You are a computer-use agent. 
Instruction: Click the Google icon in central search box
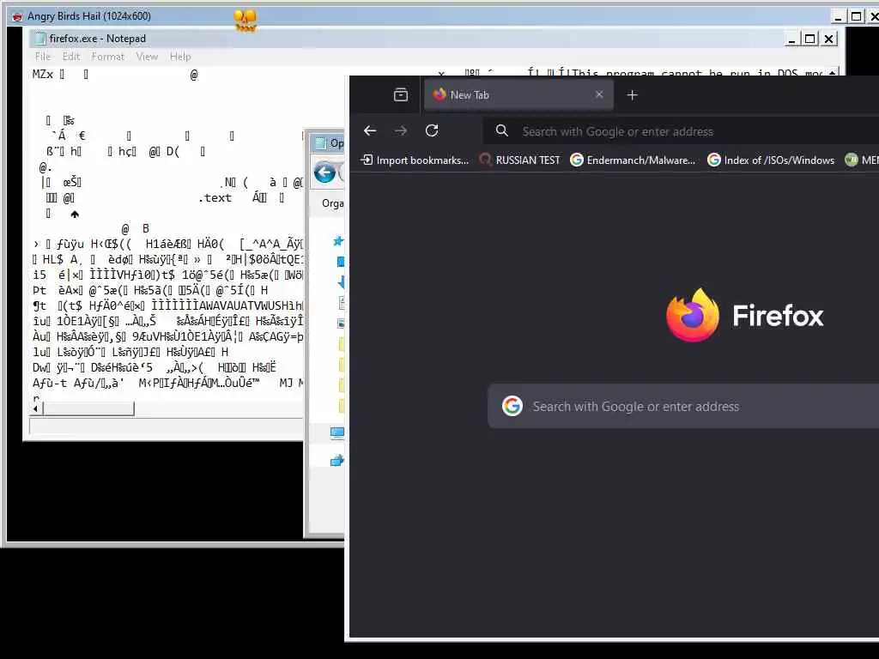pyautogui.click(x=512, y=406)
